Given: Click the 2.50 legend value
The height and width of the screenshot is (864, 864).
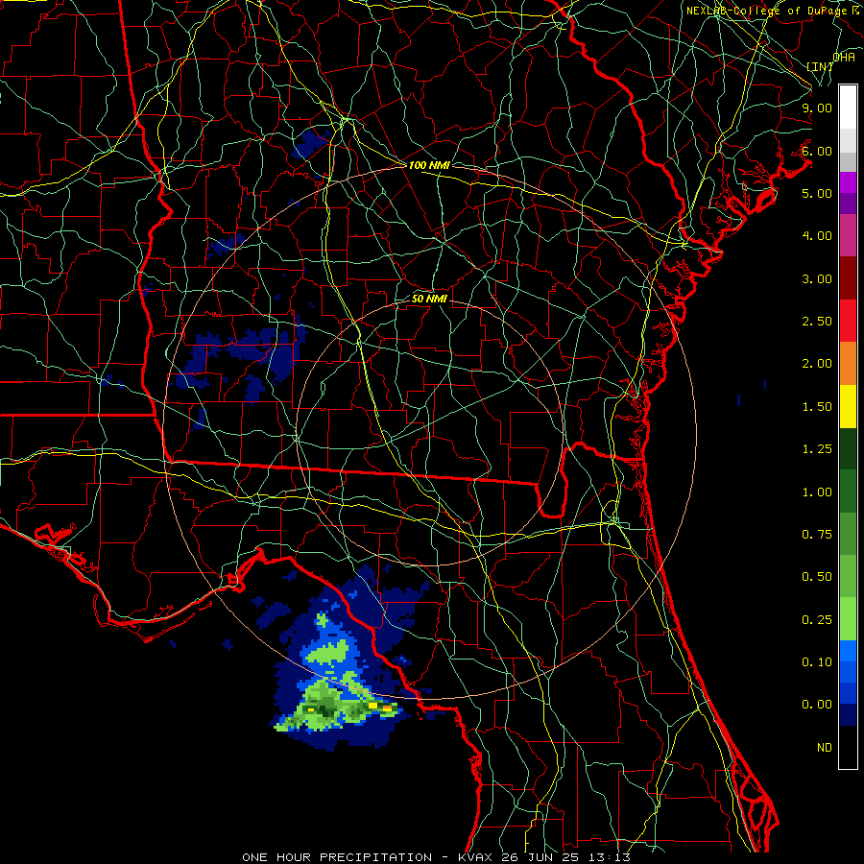Looking at the screenshot, I should point(817,322).
